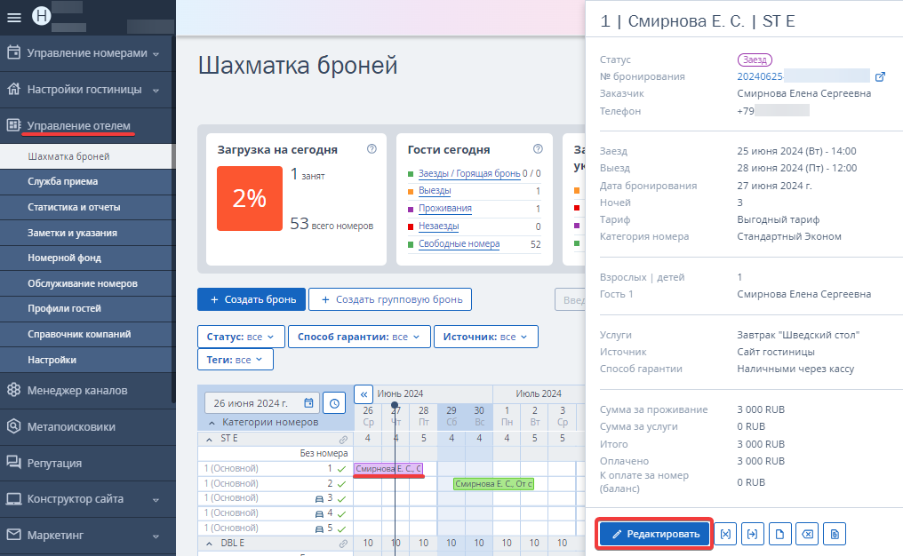This screenshot has width=903, height=556.
Task: Click link icon on DBL E row
Action: (343, 544)
